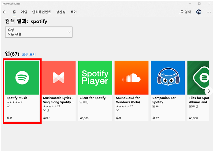Click the ₩1,900 price label
The image size is (214, 152).
pyautogui.click(x=194, y=118)
